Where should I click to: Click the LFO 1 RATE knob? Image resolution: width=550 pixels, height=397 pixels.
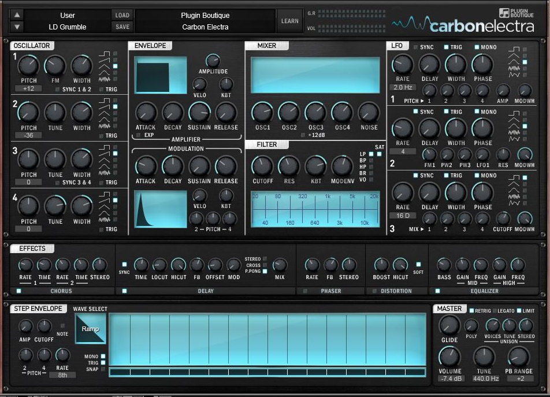403,65
